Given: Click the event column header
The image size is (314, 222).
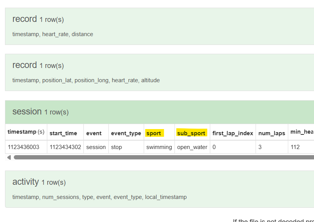Looking at the screenshot, I should point(94,133).
